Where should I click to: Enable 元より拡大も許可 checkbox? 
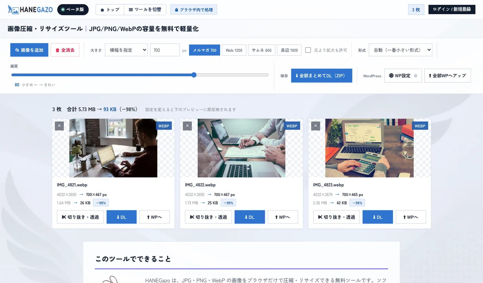[308, 50]
